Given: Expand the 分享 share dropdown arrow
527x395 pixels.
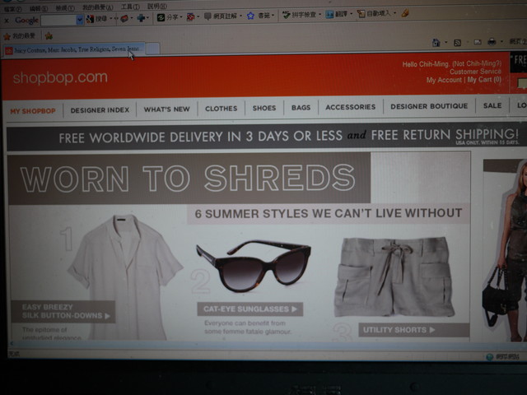Looking at the screenshot, I should coord(181,16).
